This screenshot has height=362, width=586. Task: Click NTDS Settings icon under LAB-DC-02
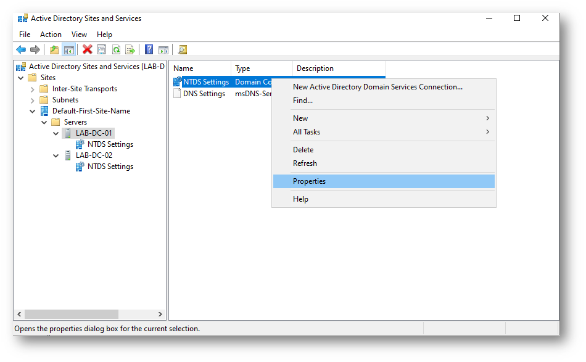[80, 167]
